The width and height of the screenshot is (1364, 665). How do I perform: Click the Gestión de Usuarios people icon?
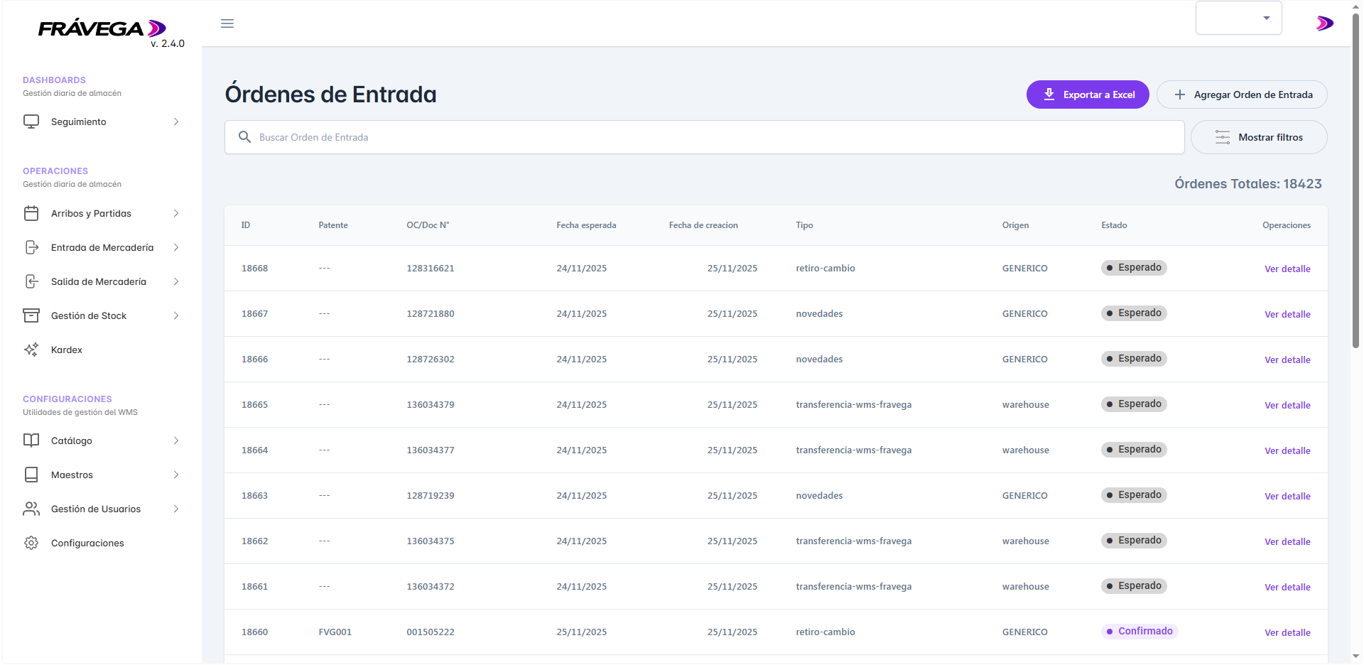pyautogui.click(x=31, y=509)
